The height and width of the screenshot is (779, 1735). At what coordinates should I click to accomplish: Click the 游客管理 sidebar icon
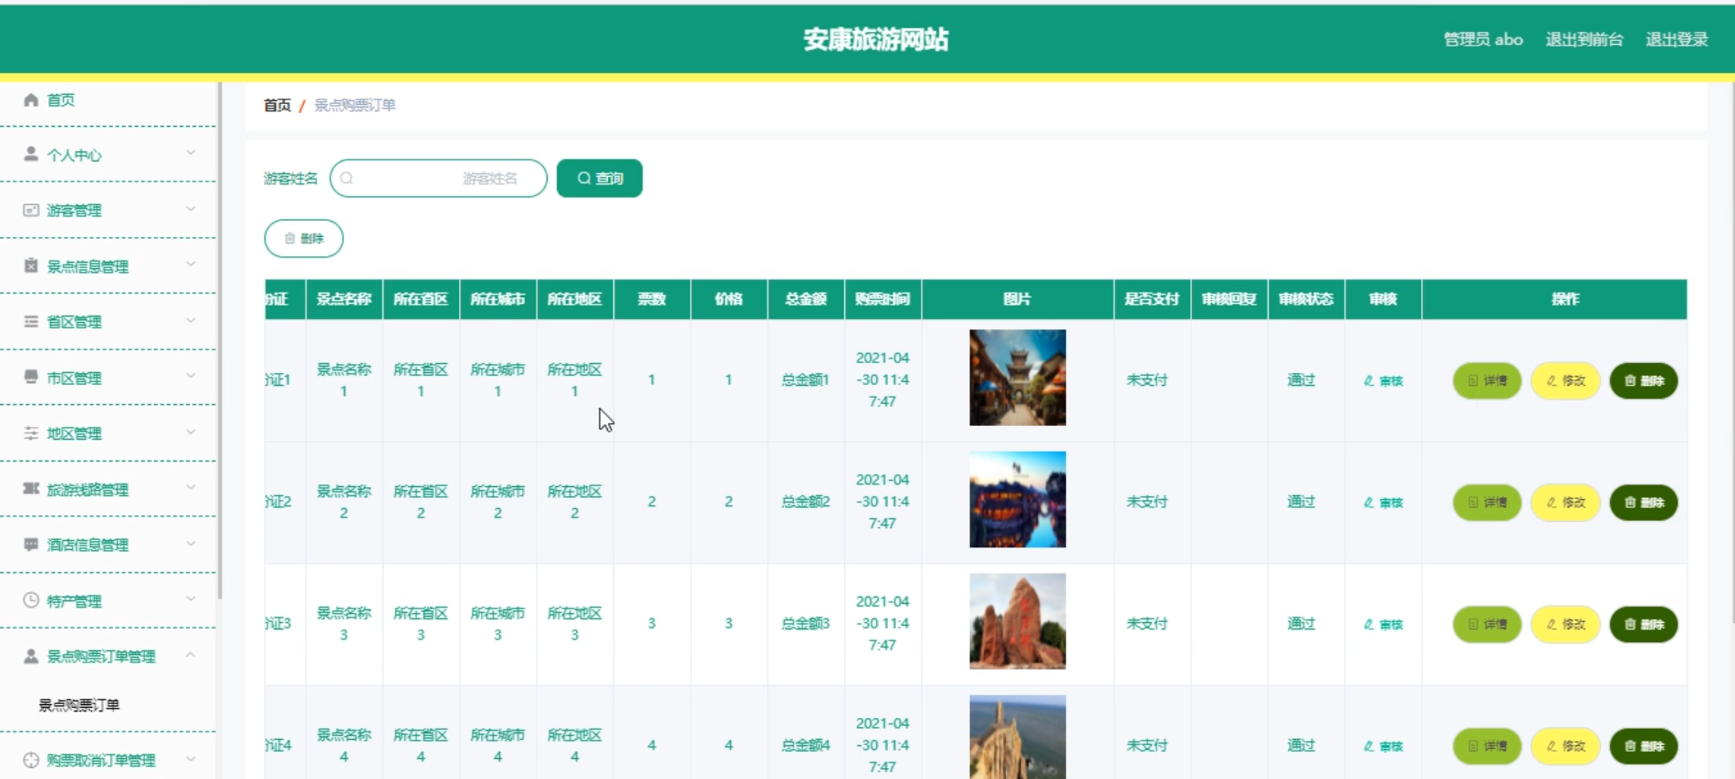(x=31, y=210)
